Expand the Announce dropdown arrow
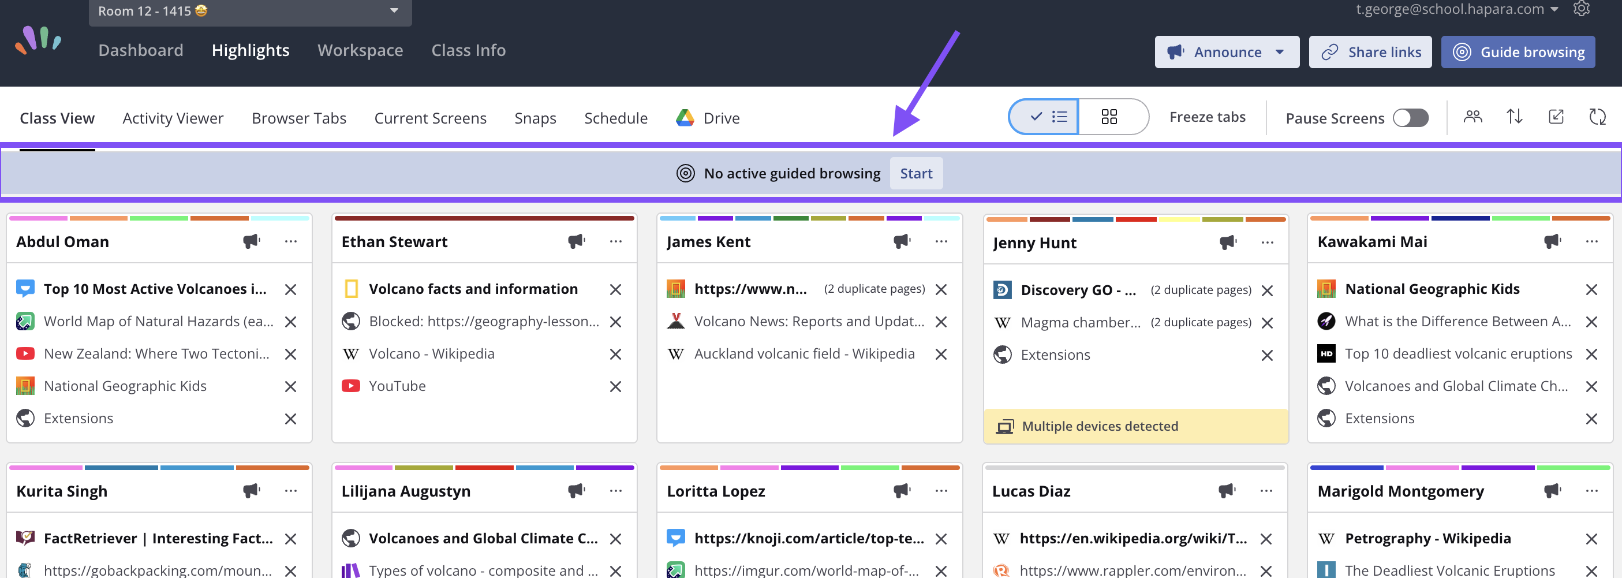Image resolution: width=1622 pixels, height=578 pixels. (x=1280, y=53)
